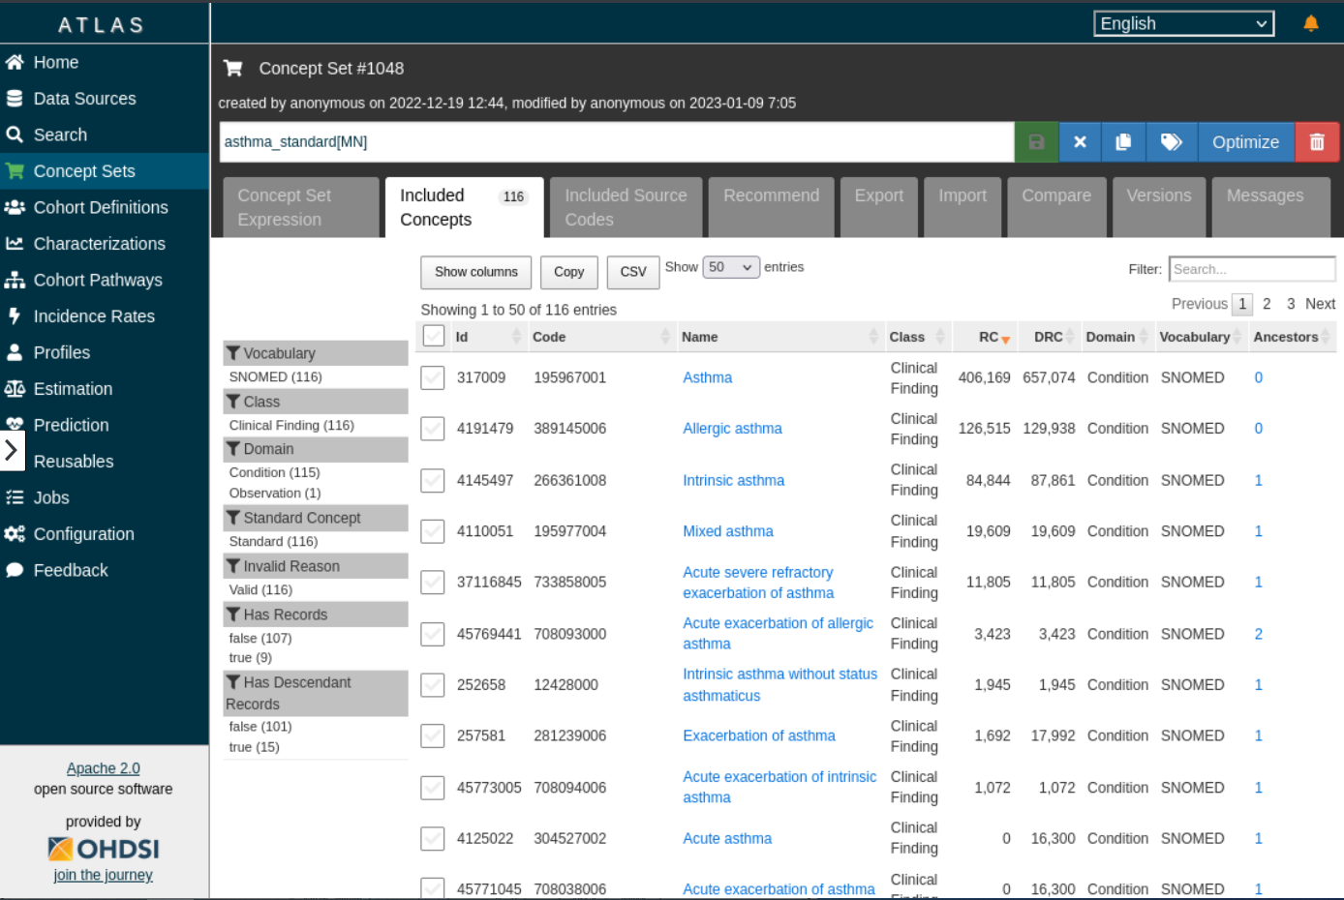Open the entries-per-page dropdown showing 50
This screenshot has width=1344, height=900.
click(x=731, y=267)
